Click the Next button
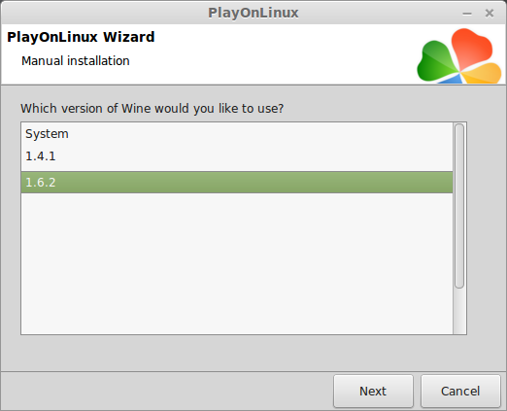The width and height of the screenshot is (507, 411). click(373, 391)
